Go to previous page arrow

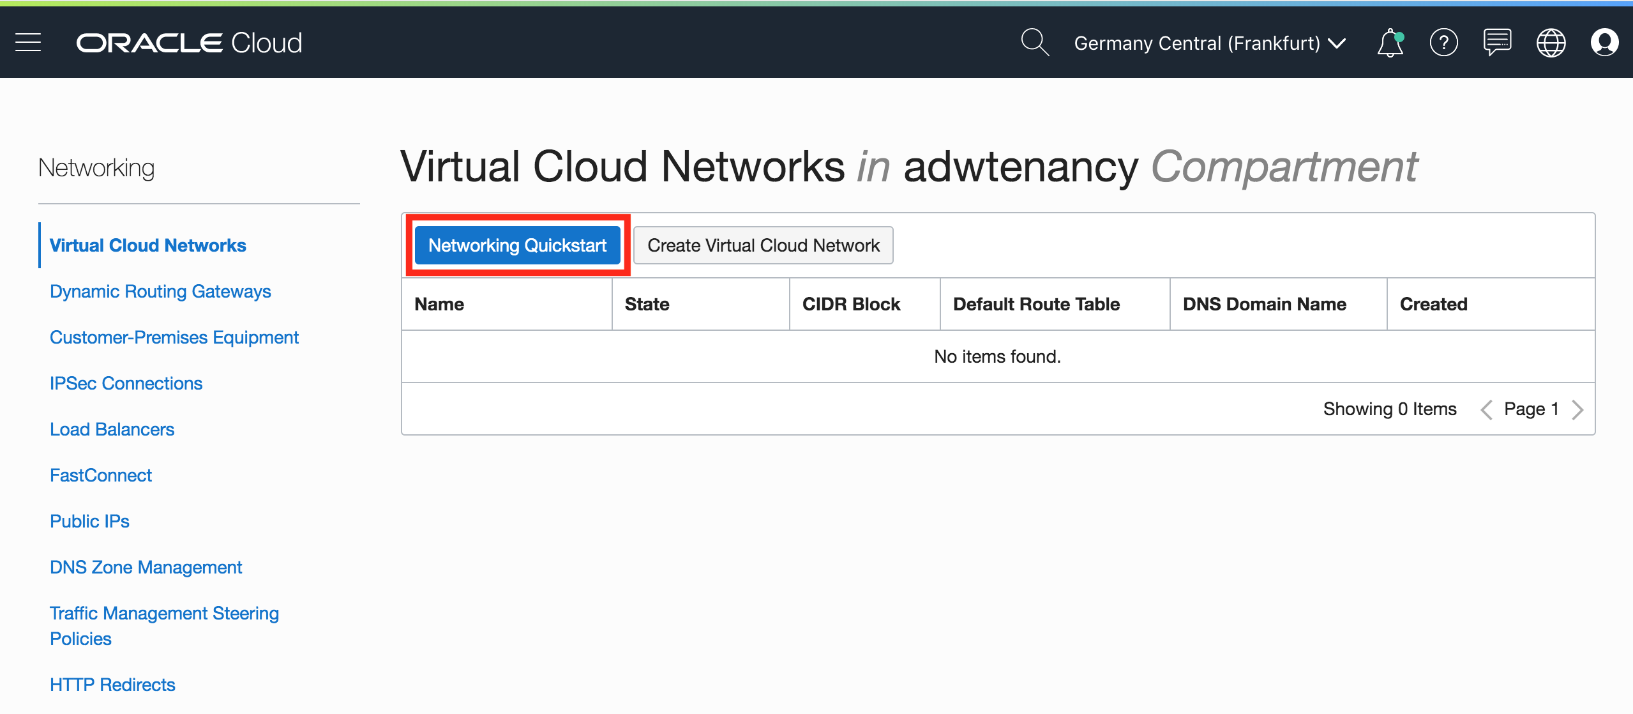pyautogui.click(x=1486, y=409)
